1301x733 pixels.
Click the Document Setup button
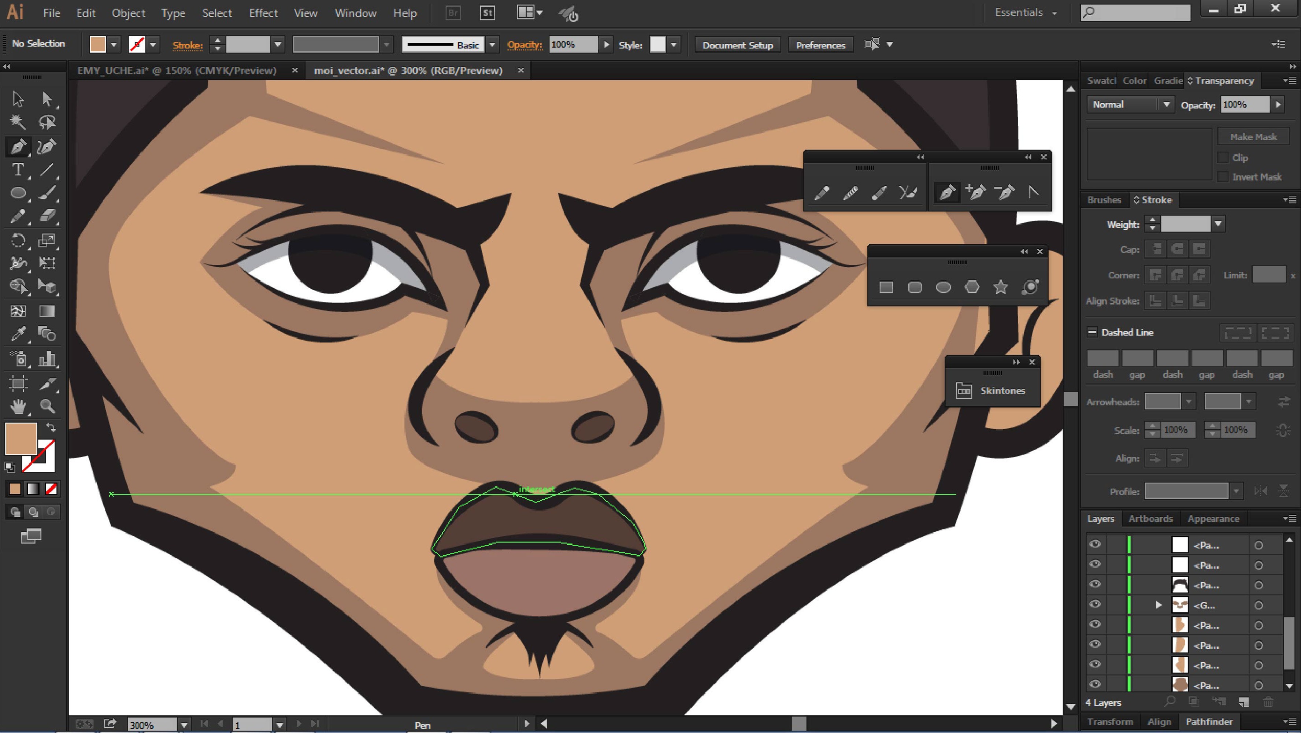(x=737, y=45)
